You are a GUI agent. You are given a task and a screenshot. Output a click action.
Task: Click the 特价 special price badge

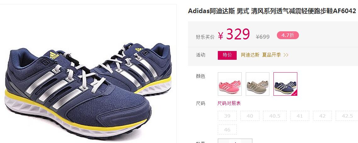(x=227, y=55)
